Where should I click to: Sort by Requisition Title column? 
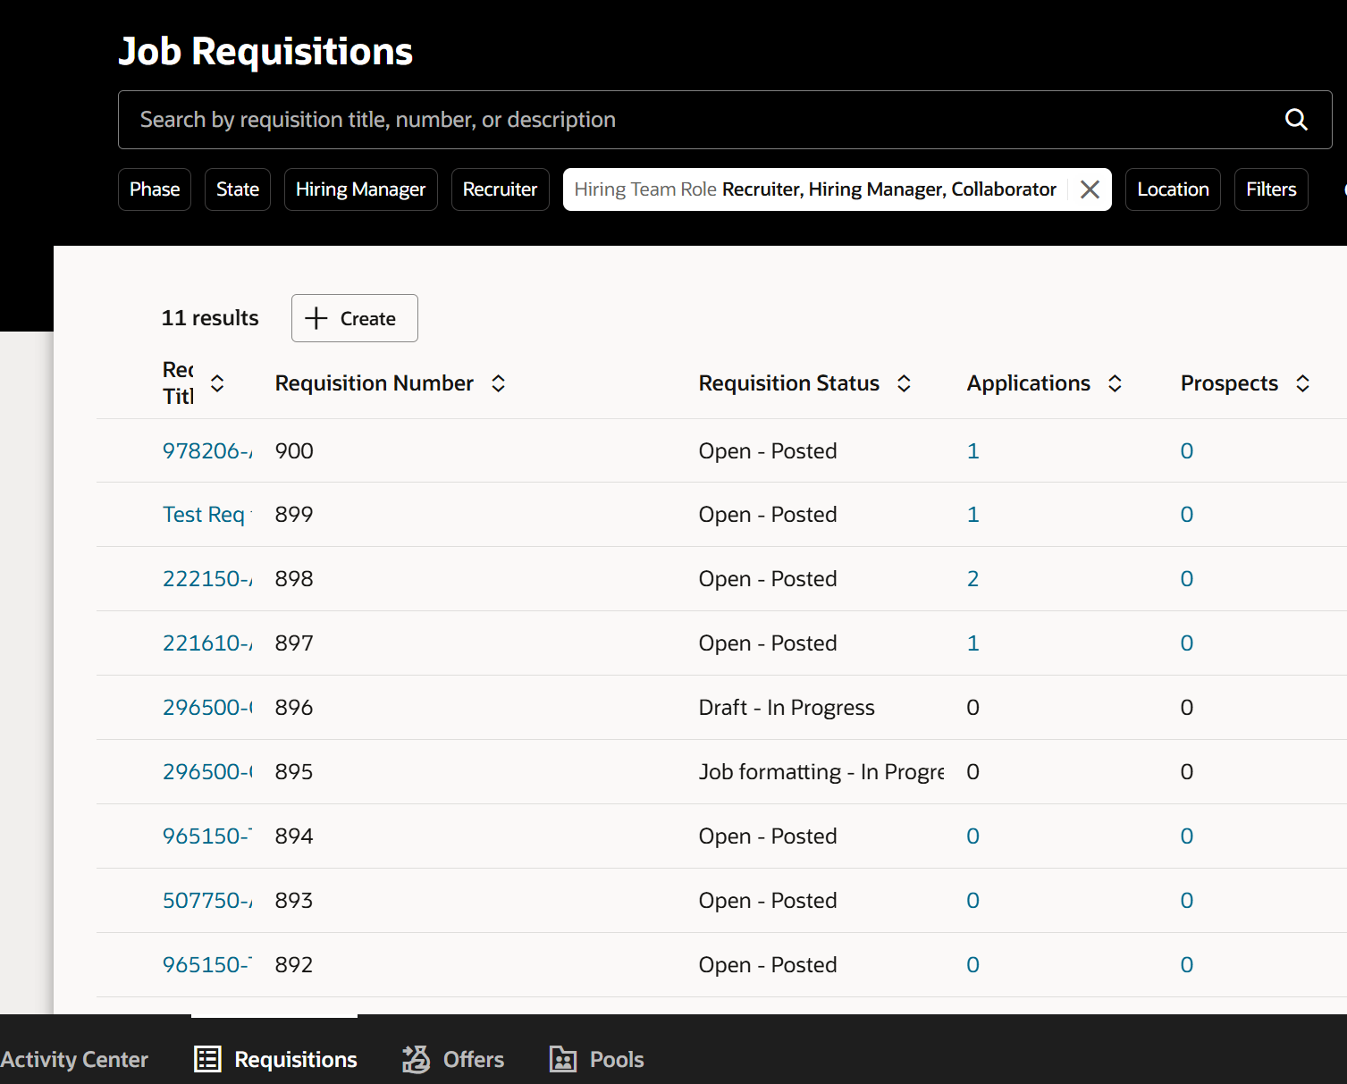point(217,383)
